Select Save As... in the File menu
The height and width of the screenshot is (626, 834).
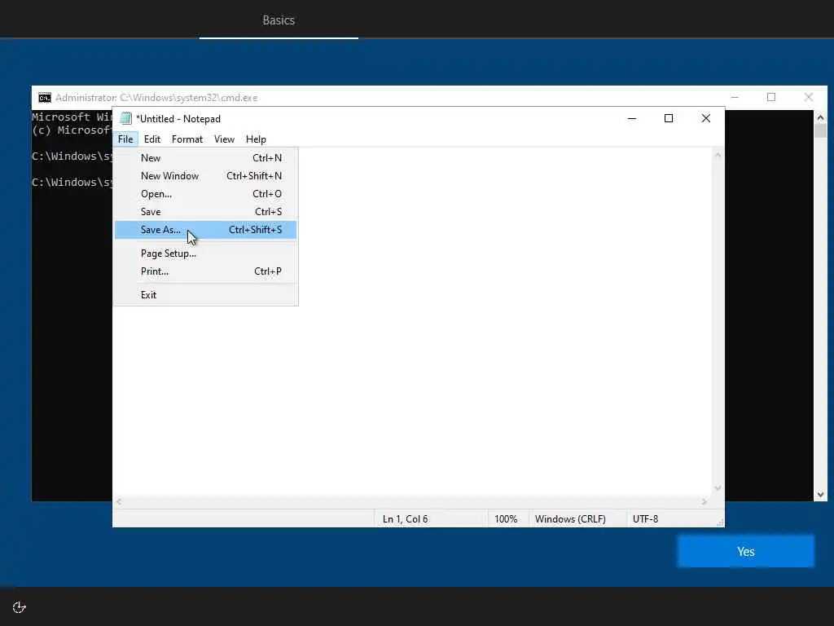[x=205, y=229]
